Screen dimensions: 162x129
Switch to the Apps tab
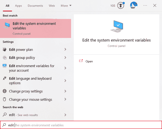click(x=18, y=6)
